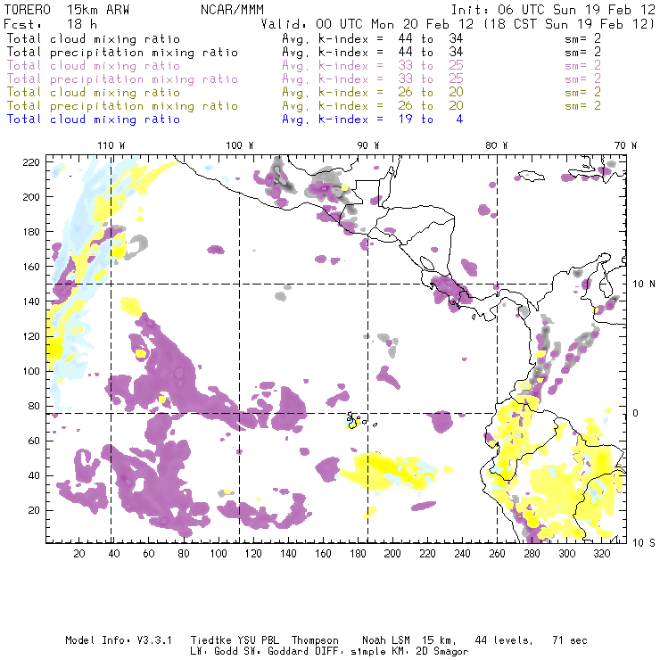Click the Fcst 18 h forecast label
Image resolution: width=660 pixels, height=660 pixels.
click(43, 24)
